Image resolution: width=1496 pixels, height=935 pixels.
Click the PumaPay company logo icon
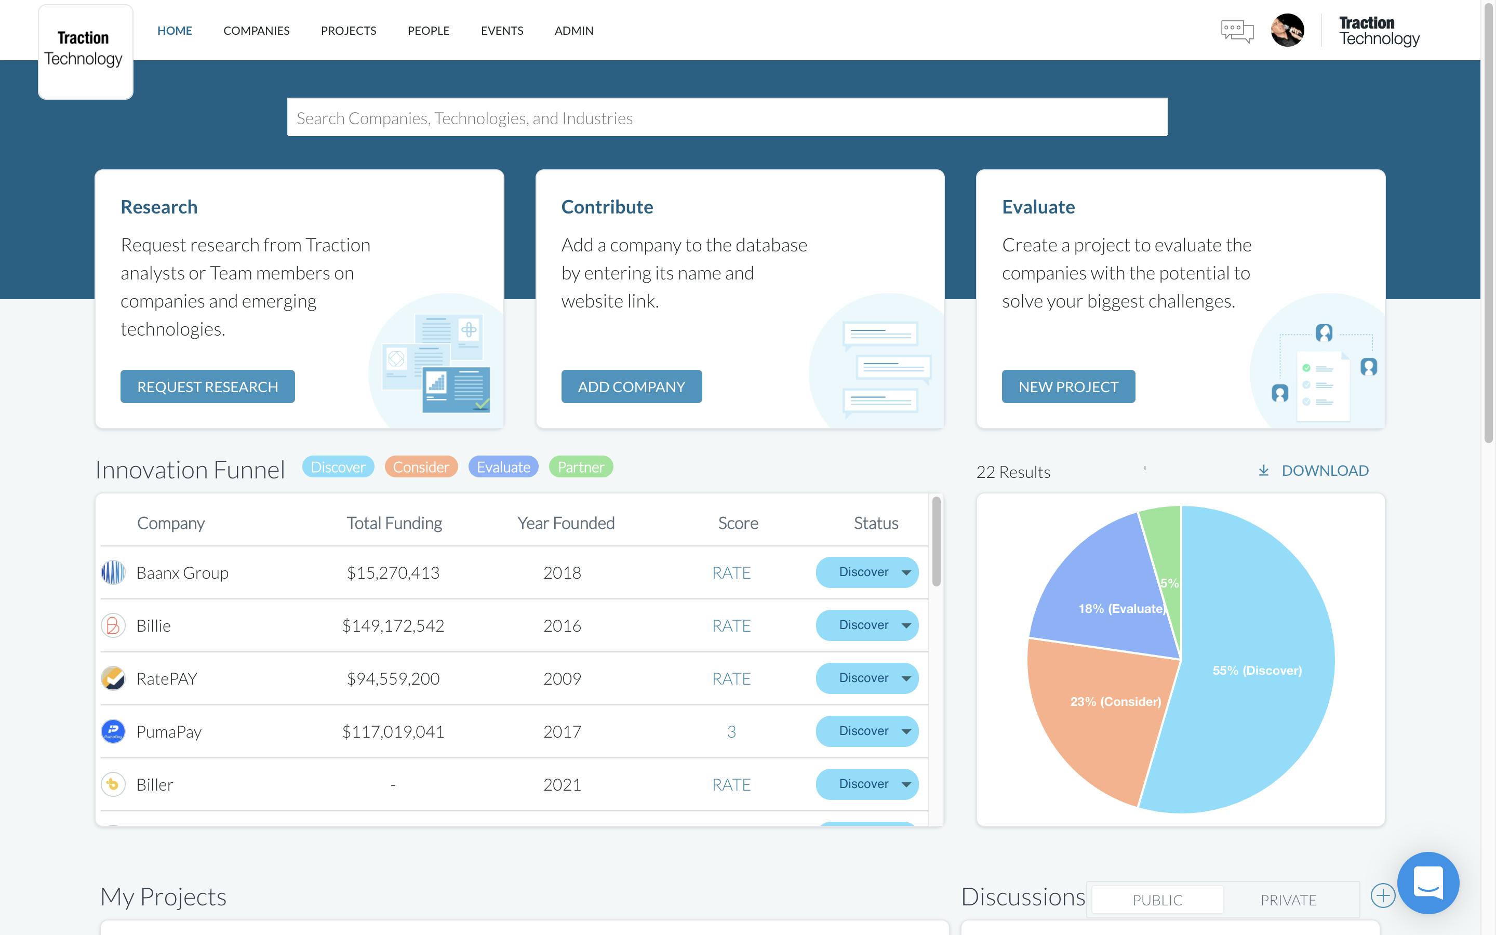[x=113, y=730]
